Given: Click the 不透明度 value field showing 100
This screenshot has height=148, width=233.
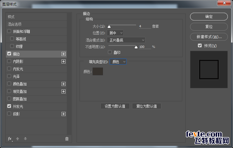Looking at the screenshot, I should pos(145,47).
